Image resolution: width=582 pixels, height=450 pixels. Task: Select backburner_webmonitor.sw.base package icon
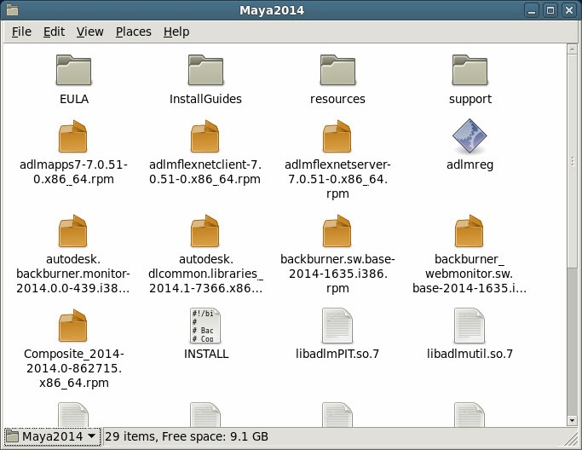pyautogui.click(x=470, y=231)
